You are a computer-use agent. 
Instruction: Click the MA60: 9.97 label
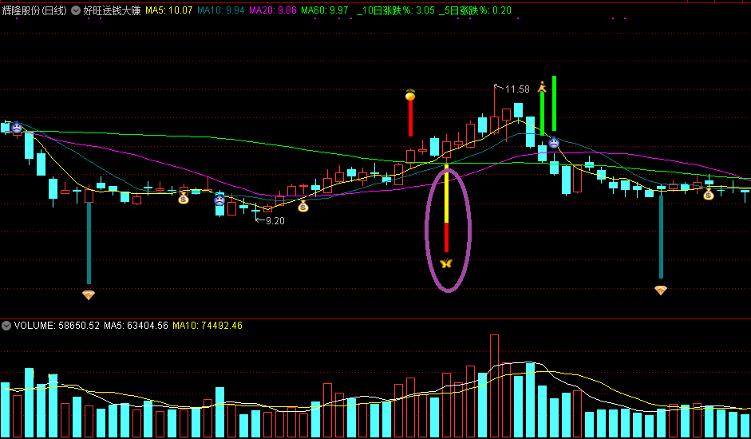coord(325,10)
